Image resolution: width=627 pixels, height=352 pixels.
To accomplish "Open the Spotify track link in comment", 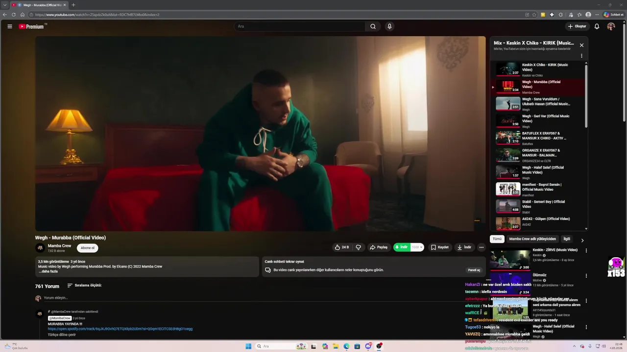I will pos(120,329).
